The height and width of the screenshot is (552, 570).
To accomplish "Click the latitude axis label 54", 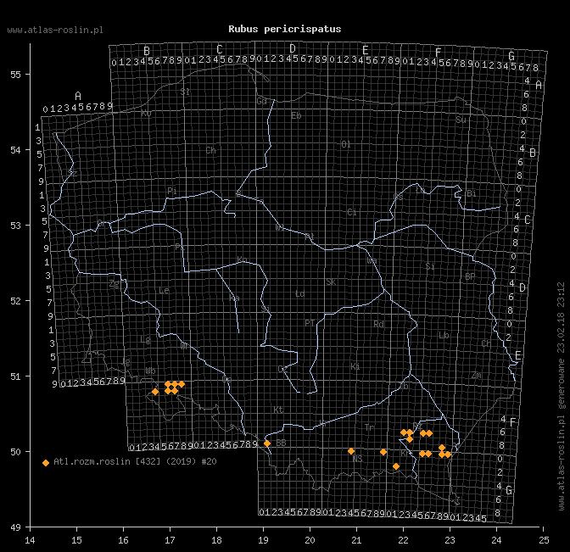I will coord(15,150).
